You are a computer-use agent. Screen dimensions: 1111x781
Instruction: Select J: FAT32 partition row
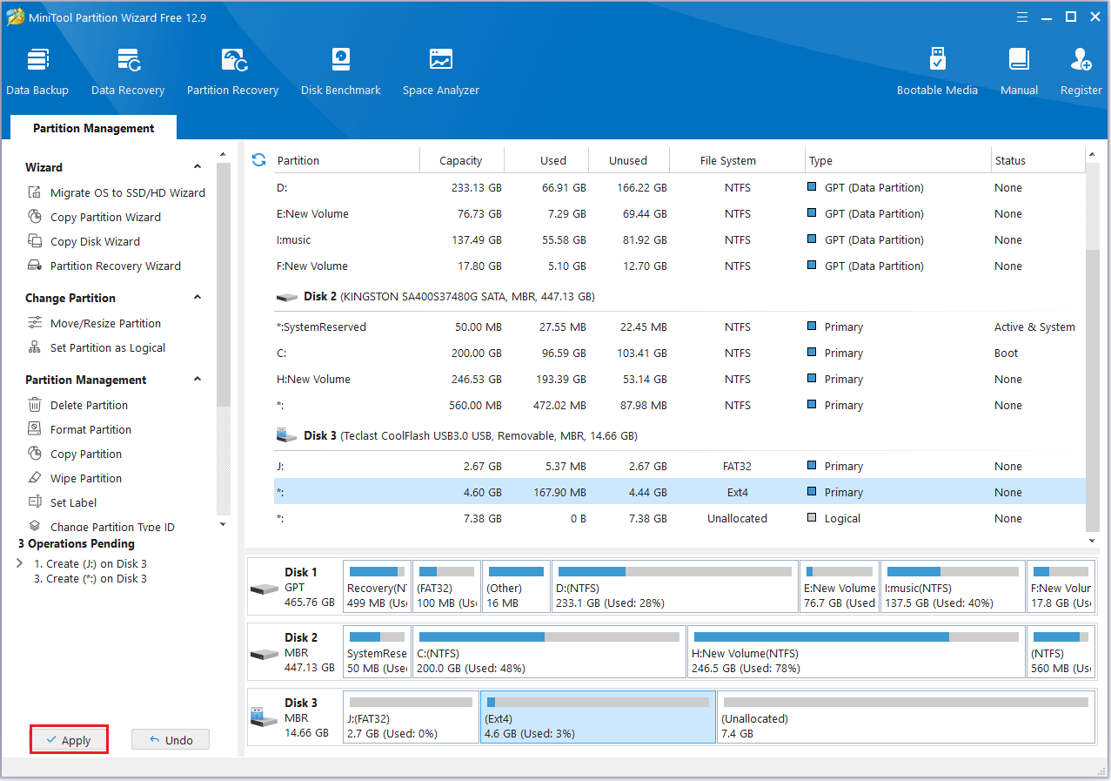[x=680, y=466]
